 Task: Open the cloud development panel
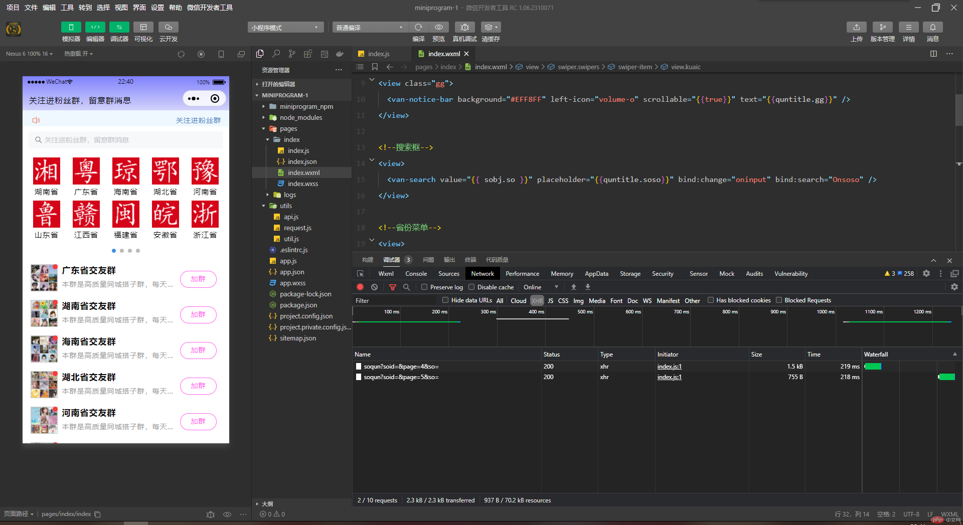click(x=168, y=27)
